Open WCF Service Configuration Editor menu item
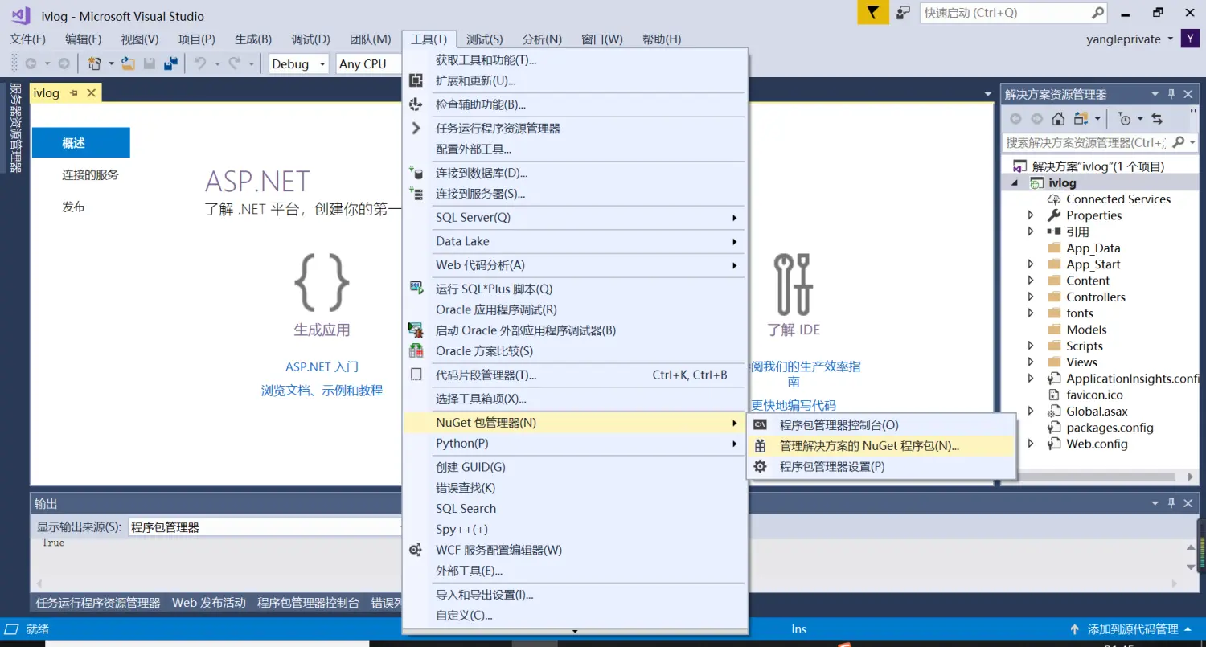 [x=575, y=551]
